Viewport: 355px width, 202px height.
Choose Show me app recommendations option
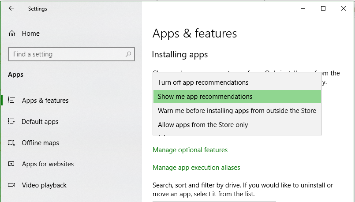(x=205, y=97)
